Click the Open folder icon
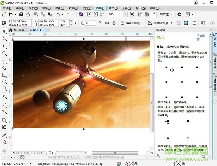This screenshot has height=166, width=217. click(11, 14)
